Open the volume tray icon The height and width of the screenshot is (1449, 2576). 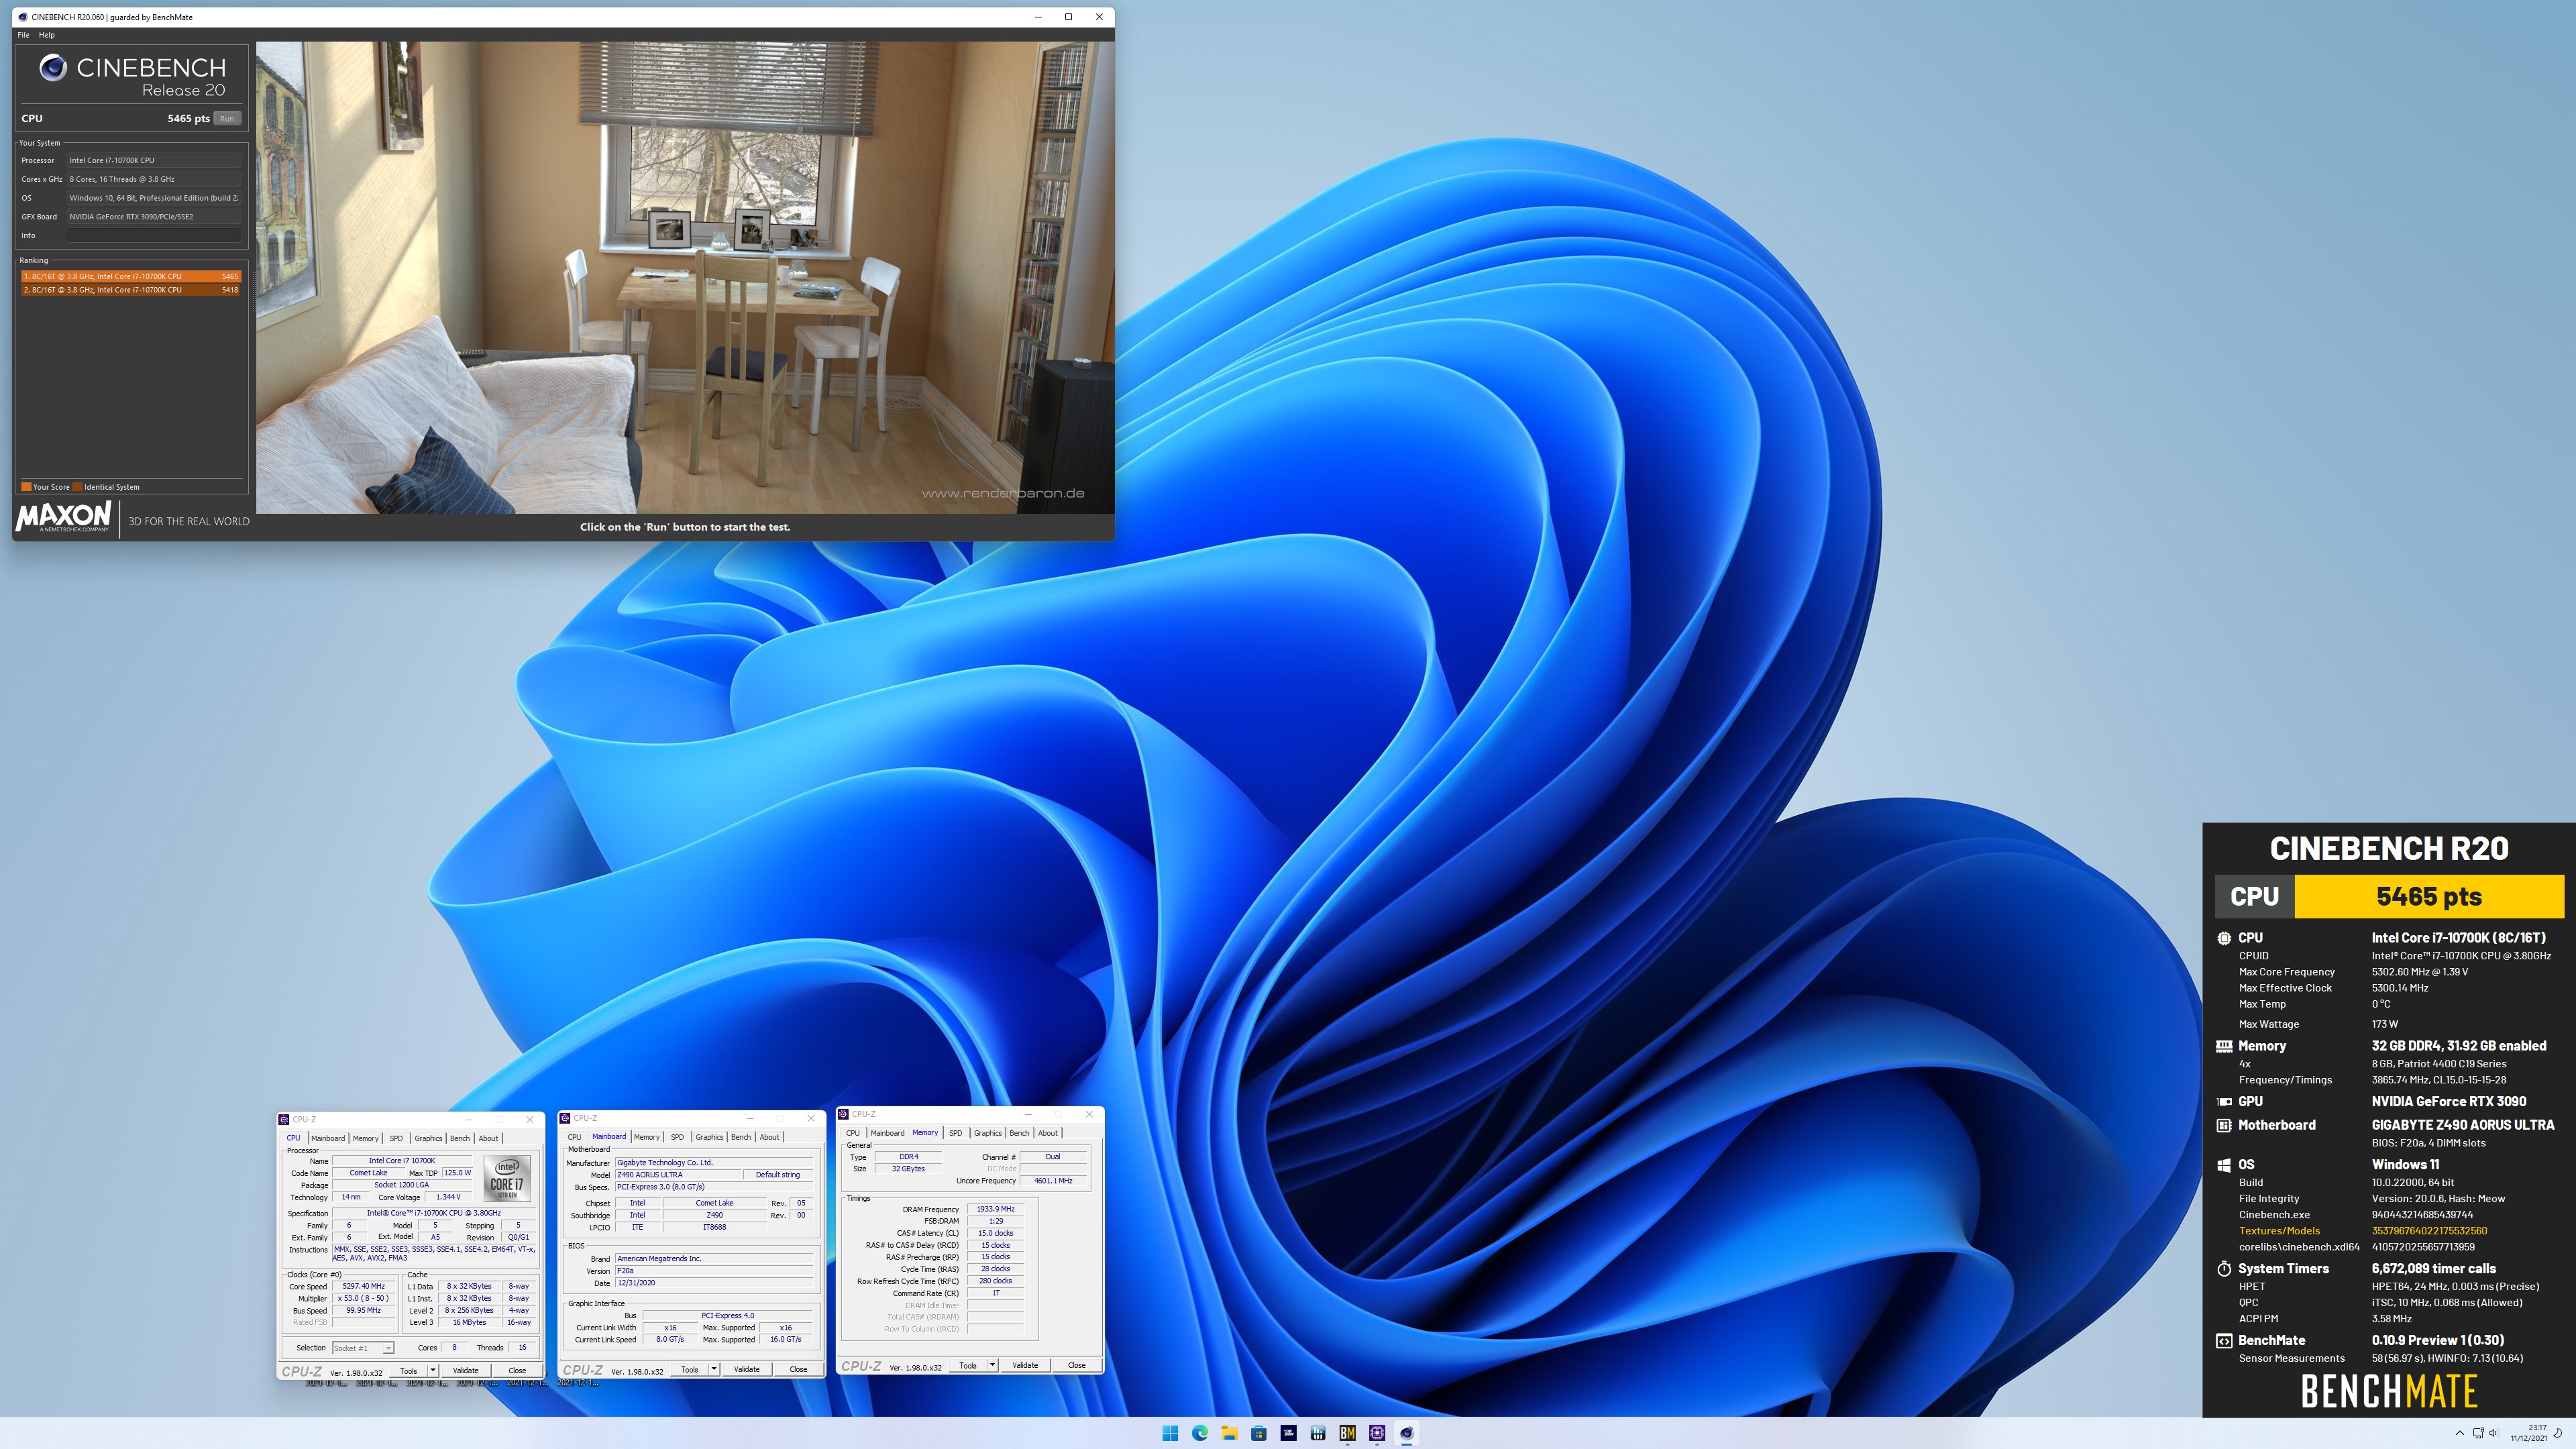tap(2493, 1433)
